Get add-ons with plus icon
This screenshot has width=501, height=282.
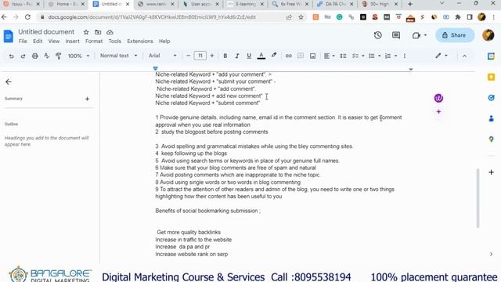tap(491, 172)
